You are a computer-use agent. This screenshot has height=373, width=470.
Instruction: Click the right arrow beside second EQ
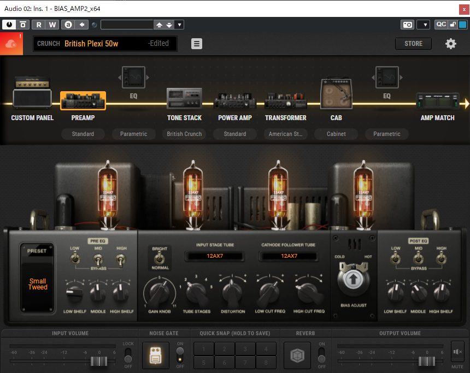coord(401,78)
